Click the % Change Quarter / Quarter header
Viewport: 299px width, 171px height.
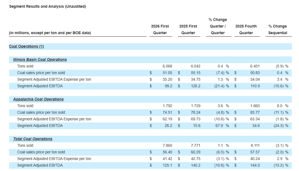(218, 26)
